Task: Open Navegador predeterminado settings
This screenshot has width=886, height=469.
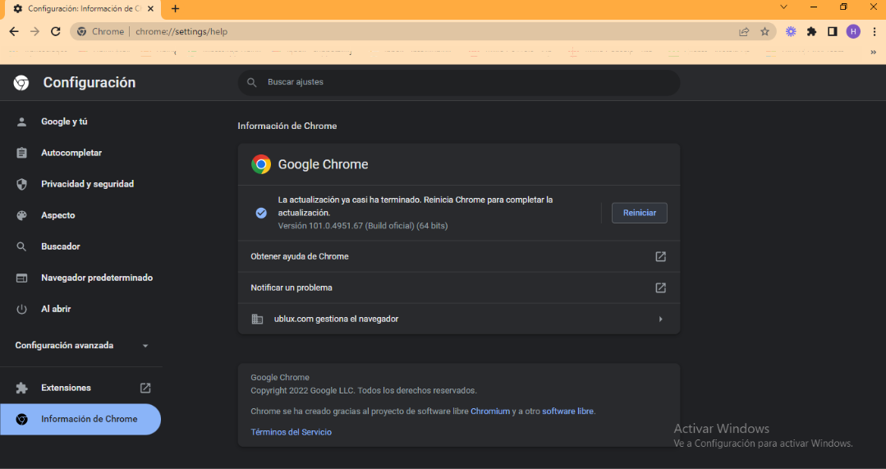Action: [80, 278]
